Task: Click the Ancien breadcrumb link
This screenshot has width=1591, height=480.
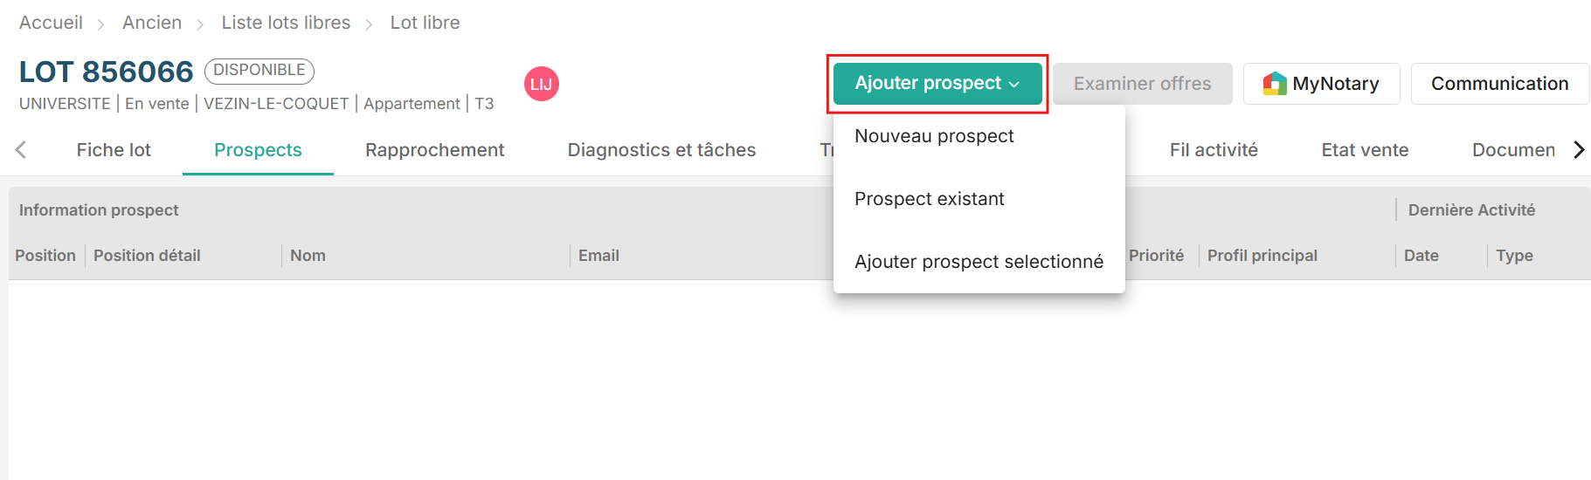Action: [152, 23]
